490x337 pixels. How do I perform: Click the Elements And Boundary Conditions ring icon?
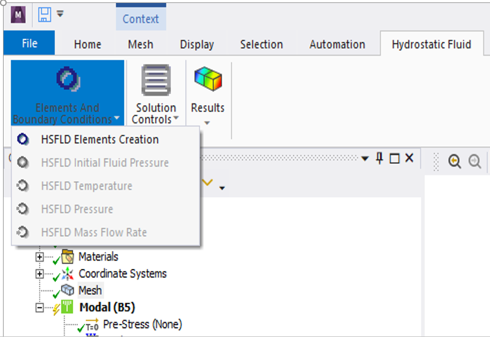point(68,79)
